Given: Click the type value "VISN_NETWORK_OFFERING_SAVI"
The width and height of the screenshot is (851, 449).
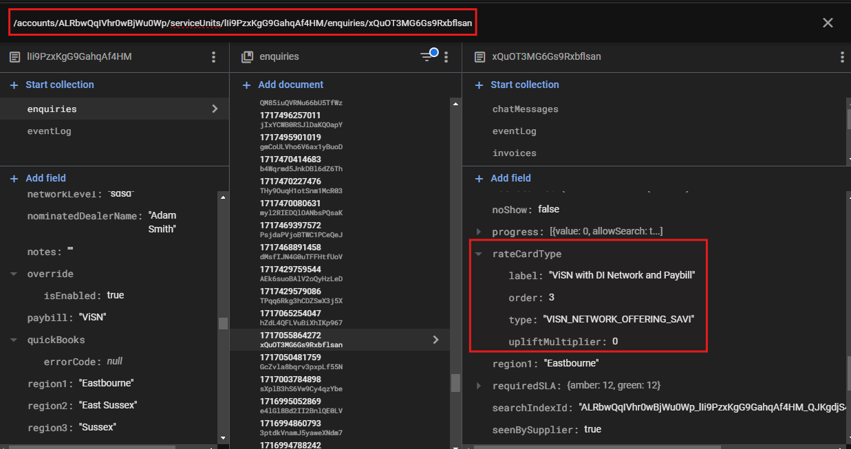Looking at the screenshot, I should (618, 320).
